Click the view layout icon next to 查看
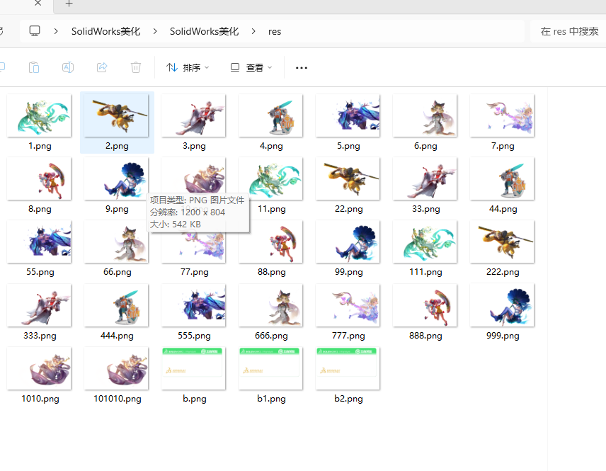The width and height of the screenshot is (606, 471). (x=234, y=67)
